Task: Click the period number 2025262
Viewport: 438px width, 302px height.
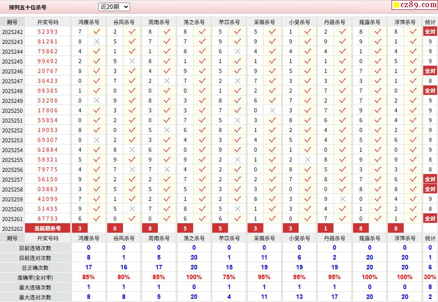Action: [x=13, y=229]
